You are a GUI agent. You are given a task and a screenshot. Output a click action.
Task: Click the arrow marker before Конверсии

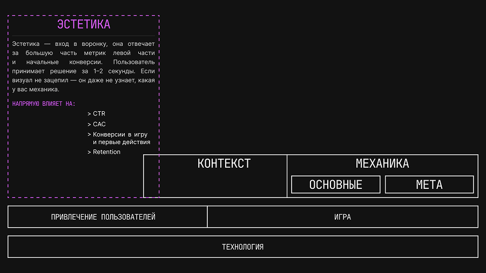(x=89, y=135)
